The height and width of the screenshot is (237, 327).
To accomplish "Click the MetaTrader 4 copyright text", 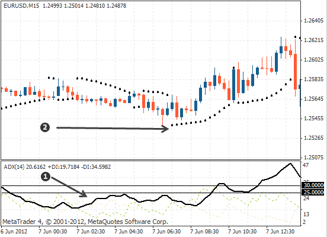I will point(85,222).
